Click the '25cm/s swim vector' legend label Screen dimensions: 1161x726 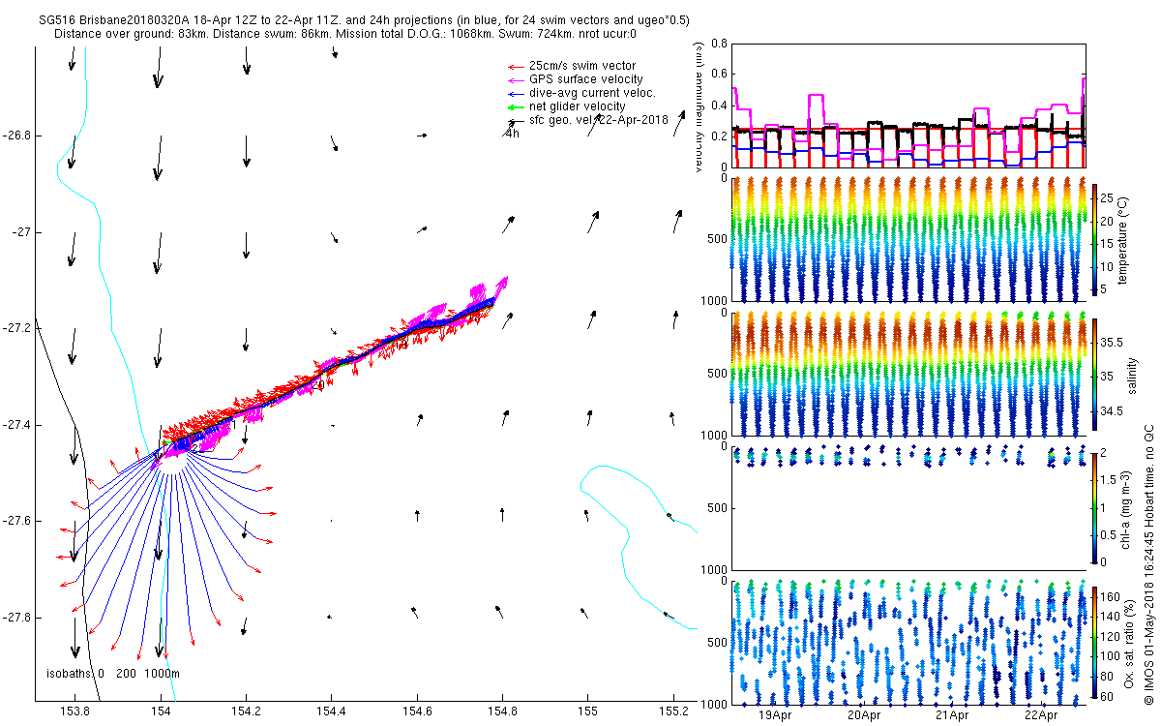(580, 66)
